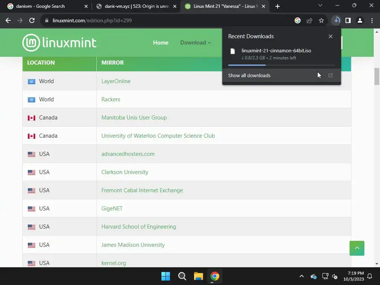Open taskbar Search
This screenshot has width=380, height=285.
(x=182, y=276)
